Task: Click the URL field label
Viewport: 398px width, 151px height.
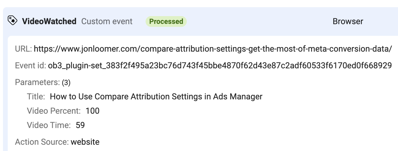Action: coord(24,49)
